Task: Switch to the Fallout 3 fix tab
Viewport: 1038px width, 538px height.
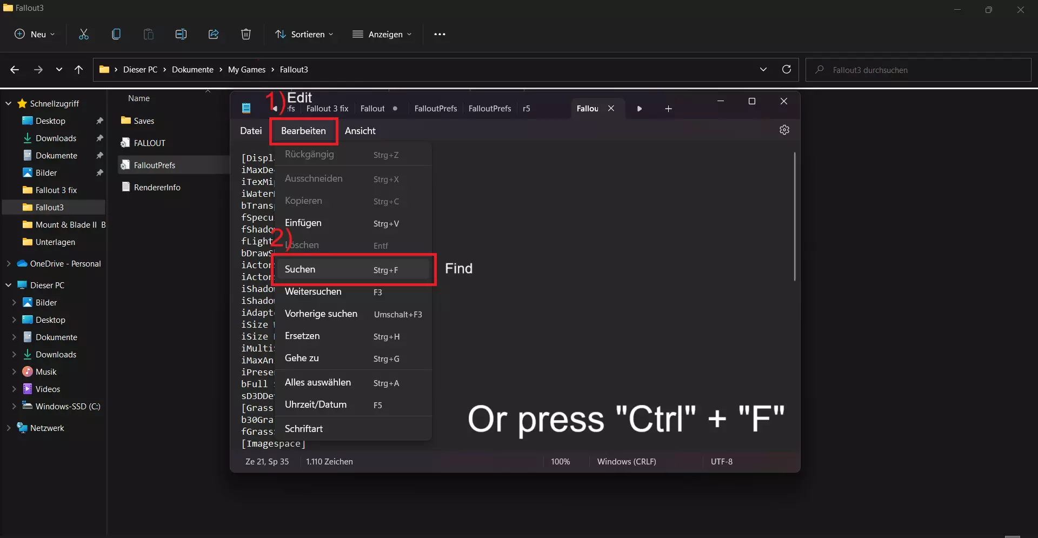Action: (327, 109)
